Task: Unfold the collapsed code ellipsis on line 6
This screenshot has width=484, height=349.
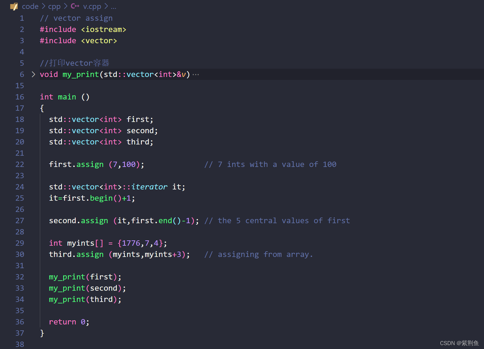Action: (x=196, y=75)
